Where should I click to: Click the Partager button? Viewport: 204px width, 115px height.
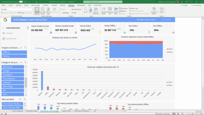(184, 5)
